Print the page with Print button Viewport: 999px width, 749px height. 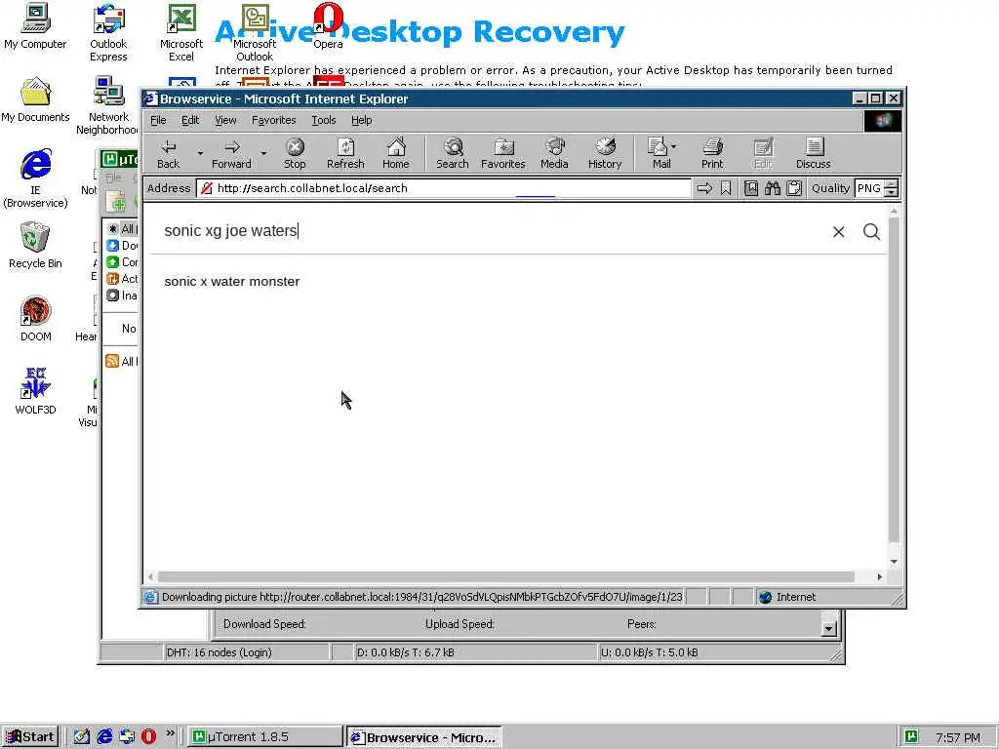[x=712, y=154]
